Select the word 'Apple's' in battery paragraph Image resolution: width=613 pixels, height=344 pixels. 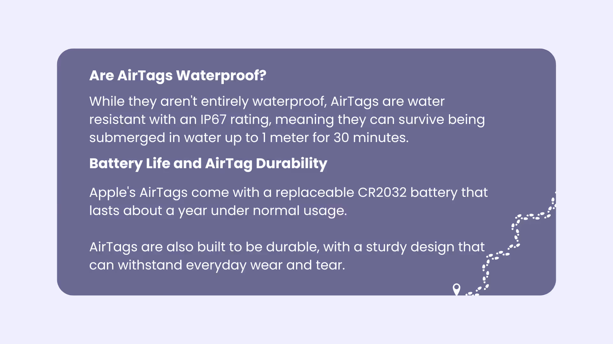[x=112, y=193]
